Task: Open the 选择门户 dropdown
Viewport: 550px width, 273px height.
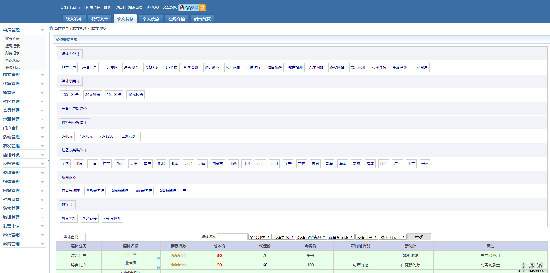Action: [x=367, y=237]
